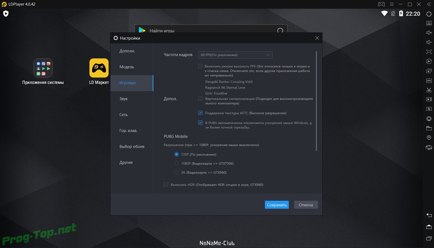The image size is (434, 248).
Task: Open Другие settings tab
Action: 132,163
